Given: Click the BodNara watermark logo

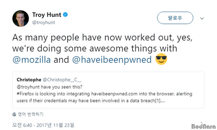Looking at the screenshot, I should pos(203,126).
